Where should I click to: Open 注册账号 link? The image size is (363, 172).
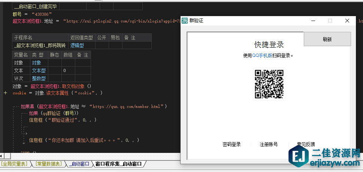point(269,144)
